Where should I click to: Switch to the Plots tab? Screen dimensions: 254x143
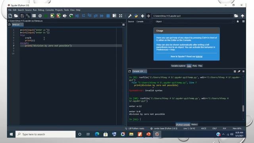194,66
